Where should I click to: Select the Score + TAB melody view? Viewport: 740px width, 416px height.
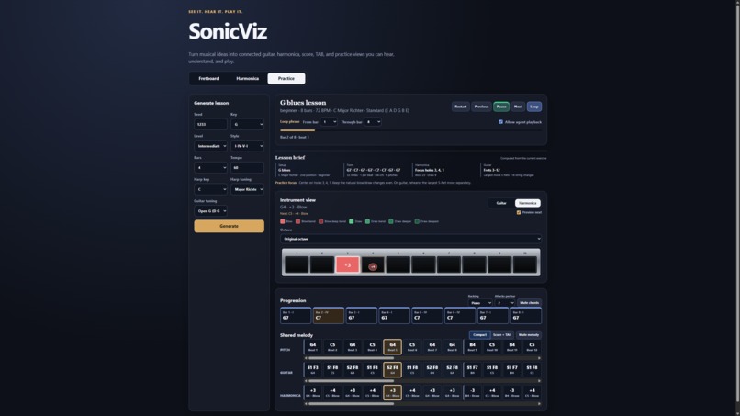[x=502, y=335]
